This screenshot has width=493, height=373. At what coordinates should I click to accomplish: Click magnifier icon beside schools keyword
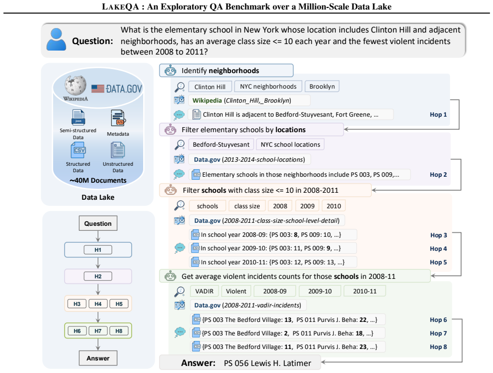180,206
